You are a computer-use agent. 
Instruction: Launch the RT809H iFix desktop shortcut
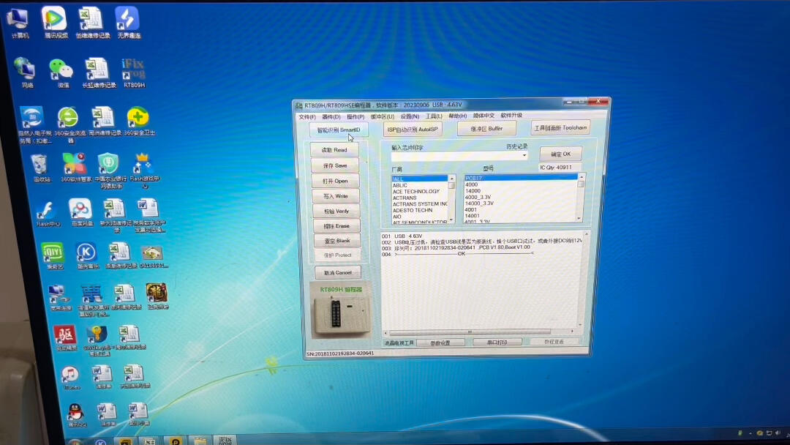click(x=134, y=73)
